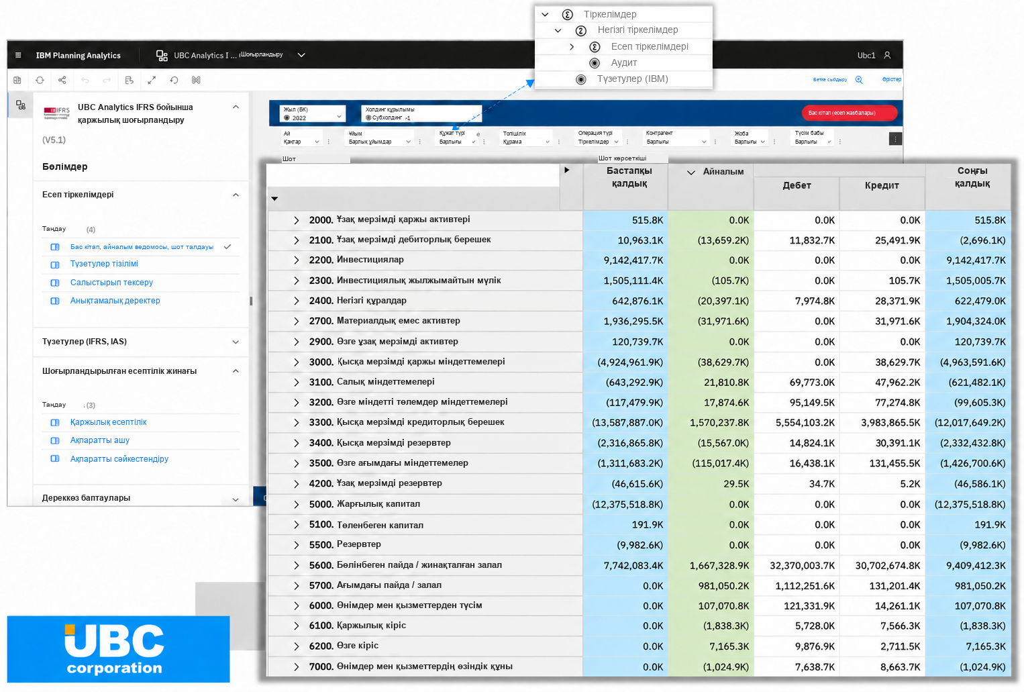Open the book tree sidebar icon
Image resolution: width=1024 pixels, height=692 pixels.
[x=21, y=105]
